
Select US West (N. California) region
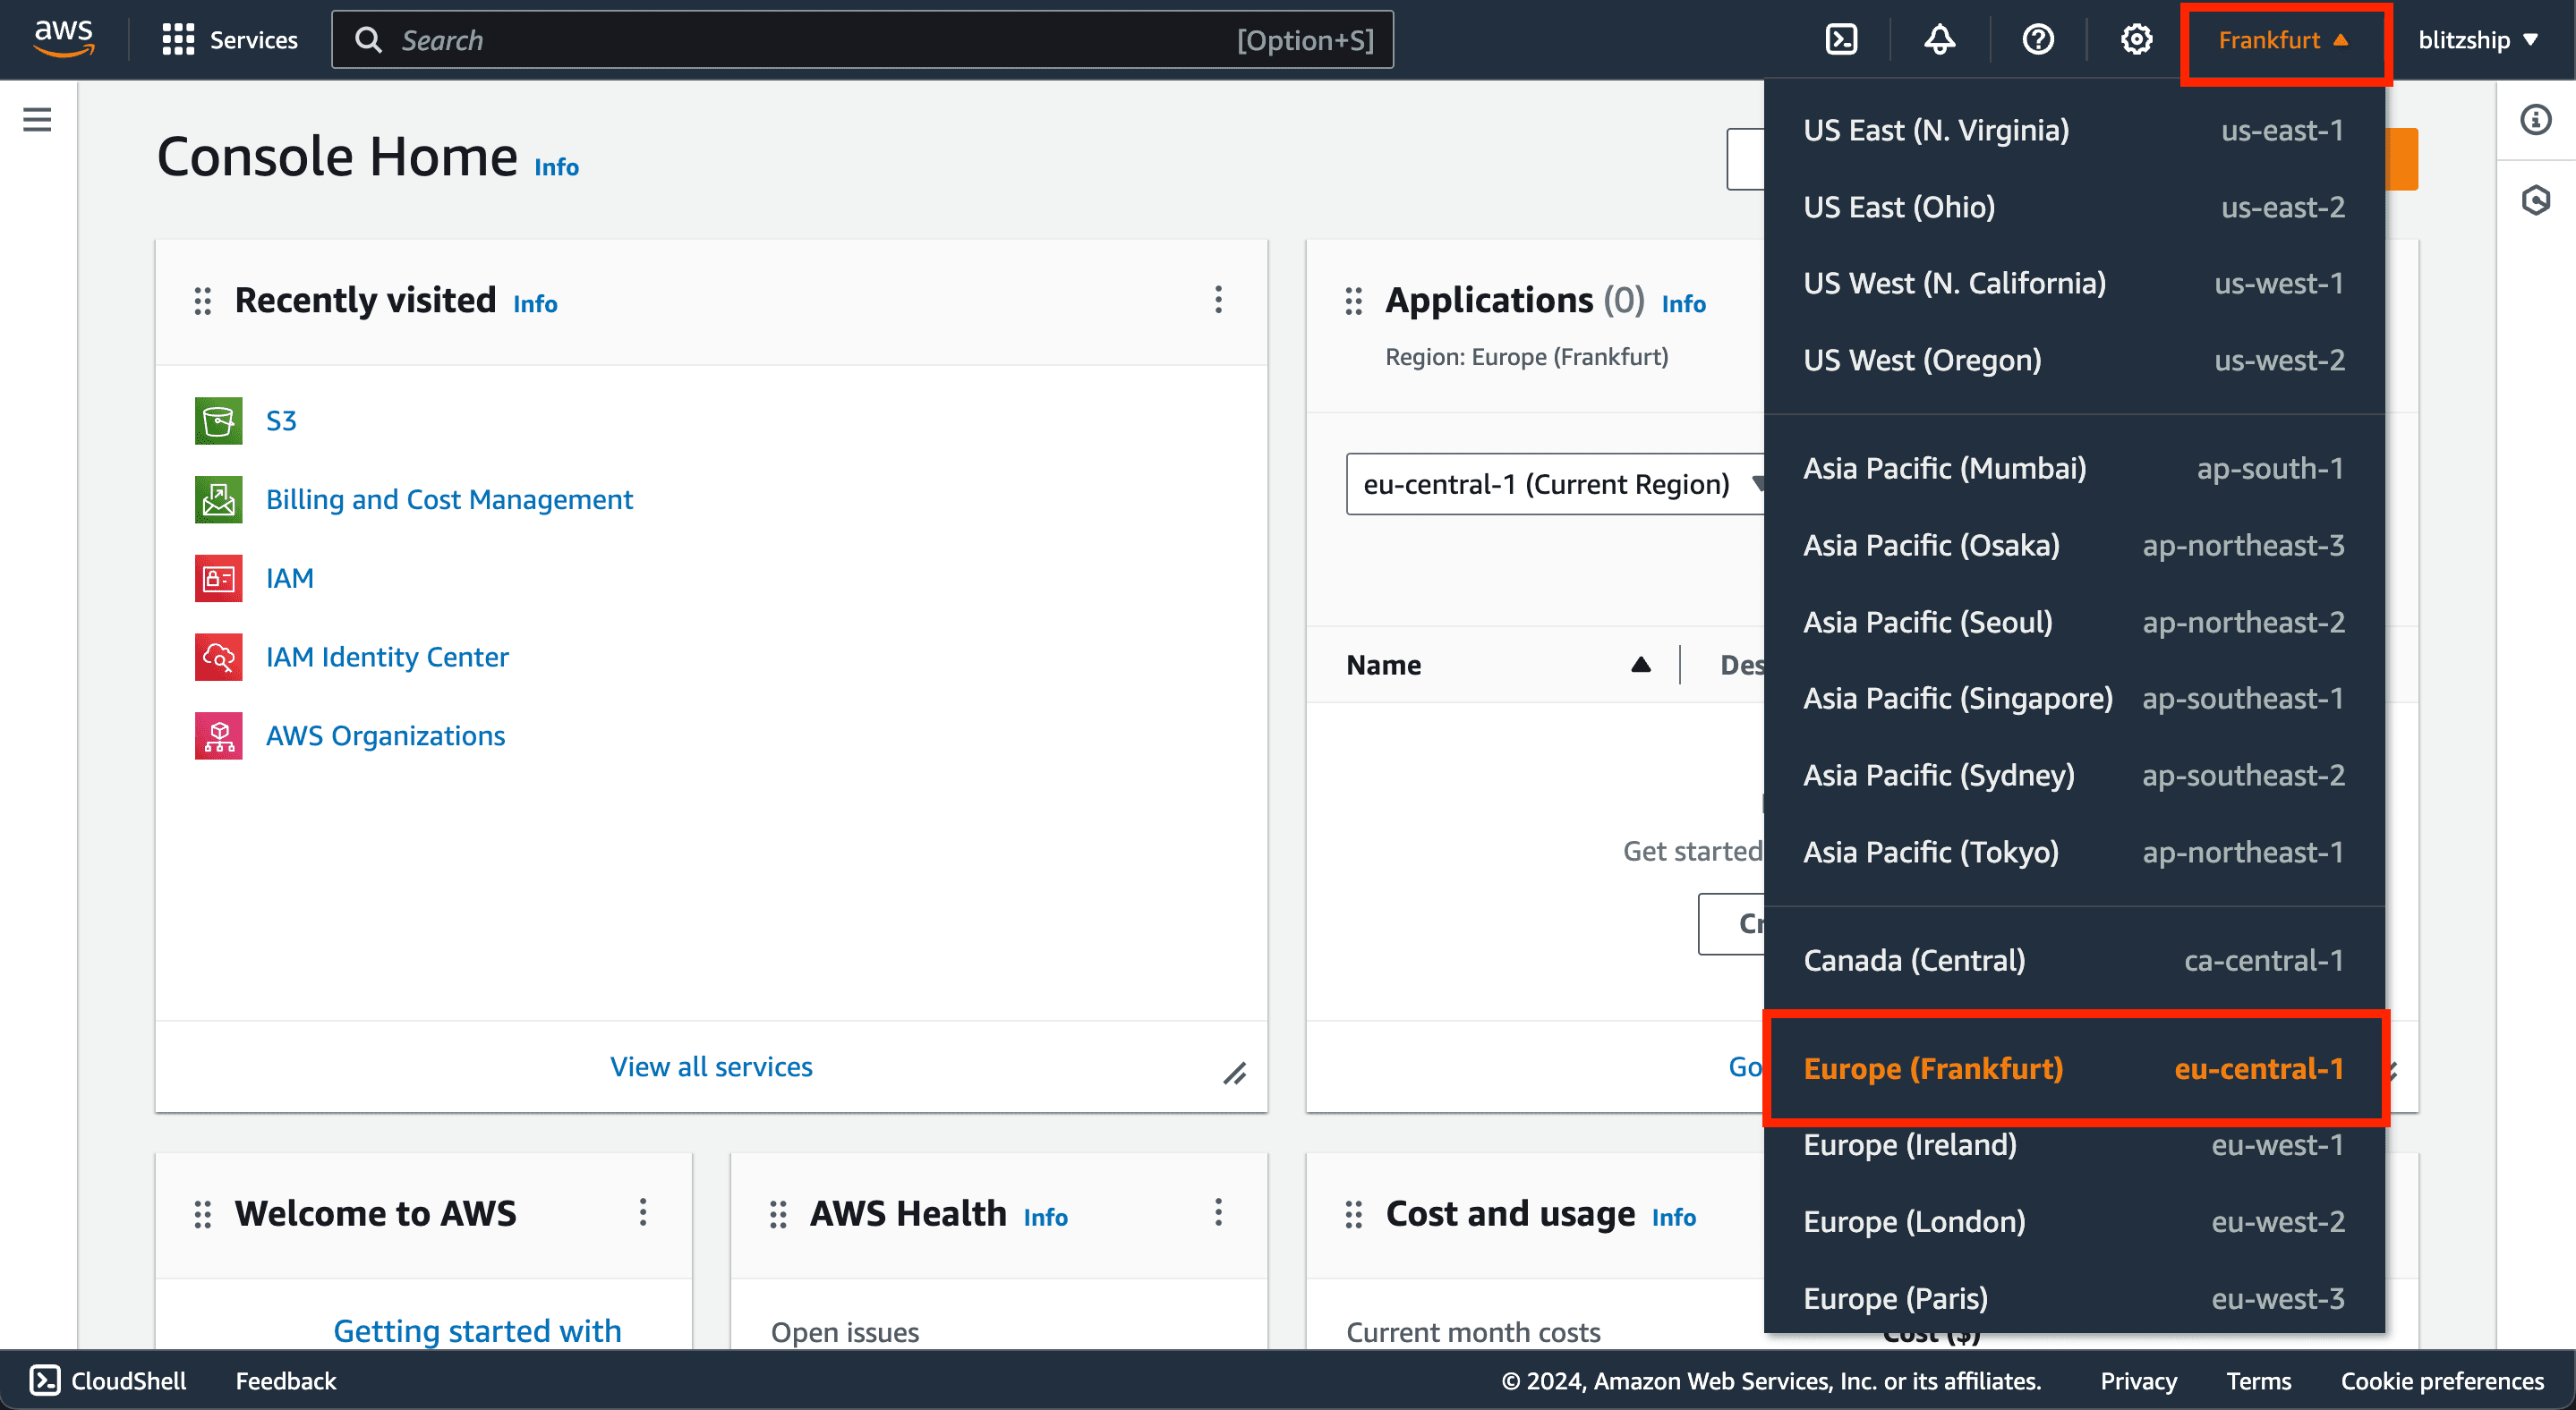coord(2074,284)
